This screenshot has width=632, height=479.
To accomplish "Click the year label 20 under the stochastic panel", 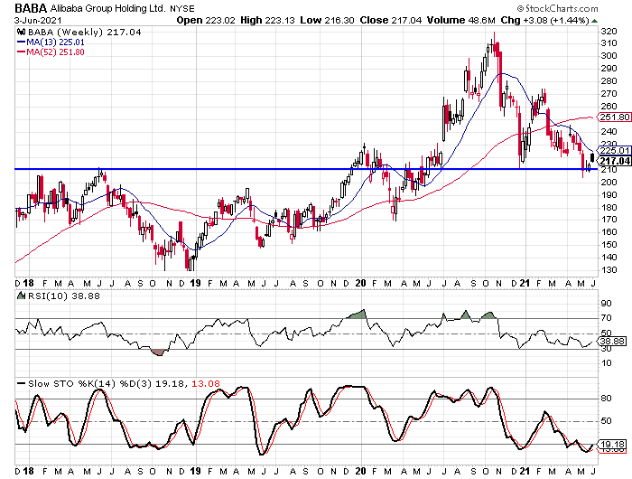I will pyautogui.click(x=360, y=471).
